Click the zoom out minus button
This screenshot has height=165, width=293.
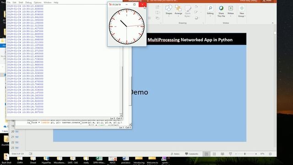click(236, 154)
